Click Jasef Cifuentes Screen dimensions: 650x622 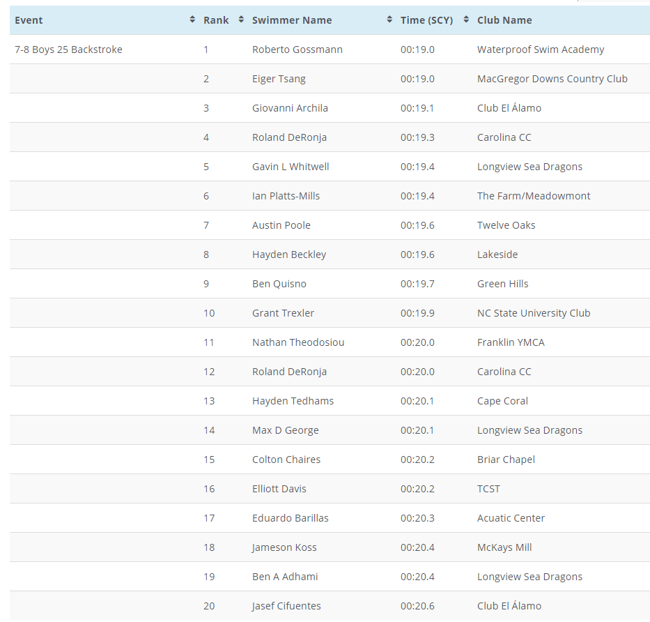tap(286, 606)
